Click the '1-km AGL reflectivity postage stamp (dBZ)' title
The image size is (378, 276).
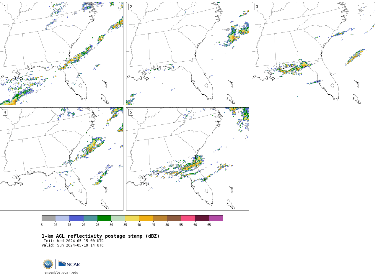100,236
